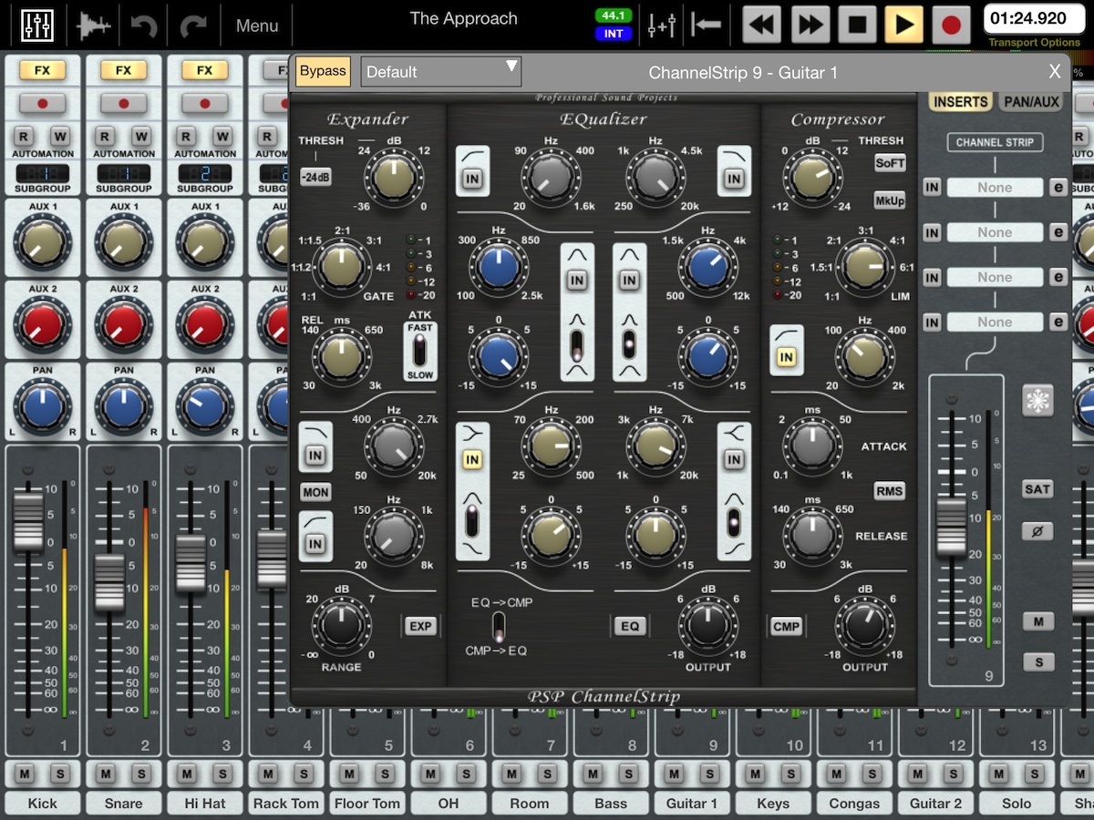This screenshot has width=1094, height=820.
Task: Open the Default preset dropdown
Action: click(441, 72)
